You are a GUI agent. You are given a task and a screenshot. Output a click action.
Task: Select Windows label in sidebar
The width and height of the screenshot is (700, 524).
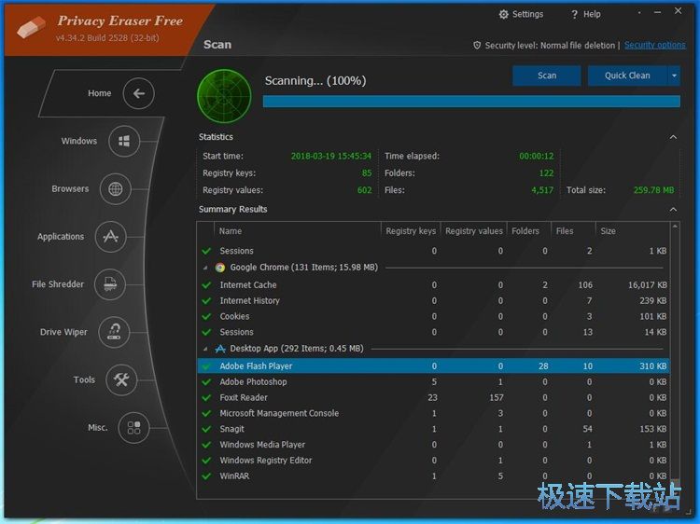79,141
